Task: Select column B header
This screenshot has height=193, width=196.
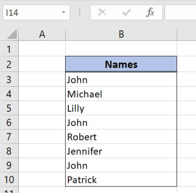Action: [121, 34]
